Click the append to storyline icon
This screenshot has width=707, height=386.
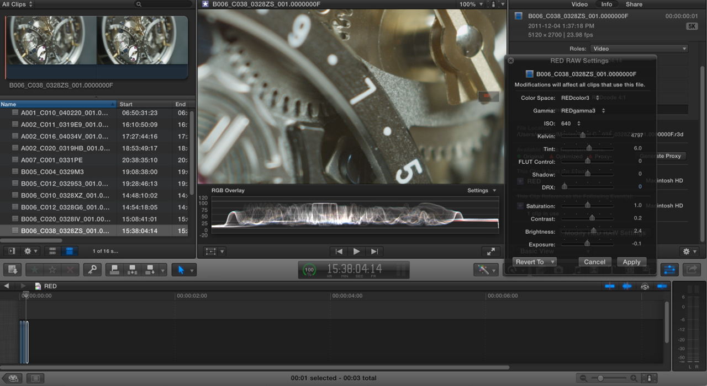tap(149, 270)
